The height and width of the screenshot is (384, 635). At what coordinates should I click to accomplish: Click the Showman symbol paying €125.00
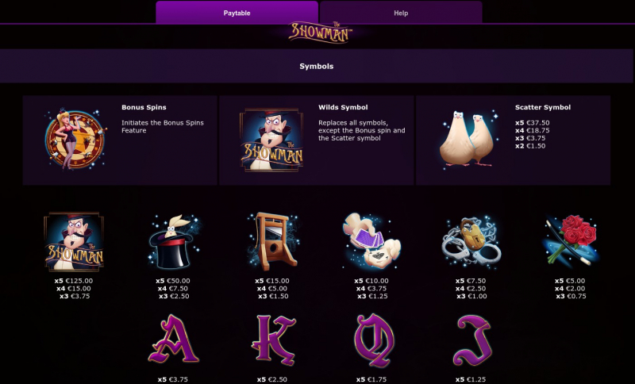point(74,241)
